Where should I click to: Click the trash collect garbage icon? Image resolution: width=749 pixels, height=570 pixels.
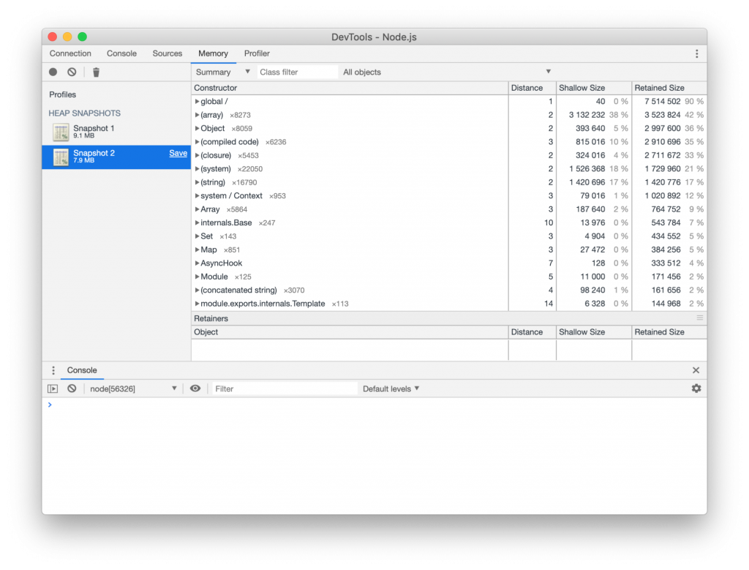[96, 72]
